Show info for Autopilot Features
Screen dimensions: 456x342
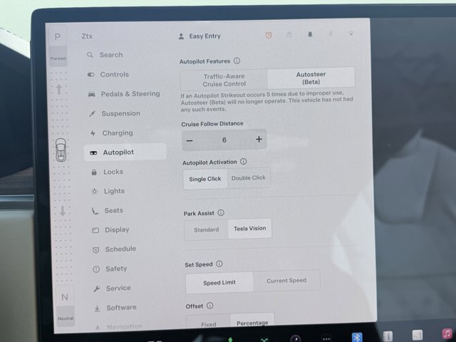[x=237, y=61]
